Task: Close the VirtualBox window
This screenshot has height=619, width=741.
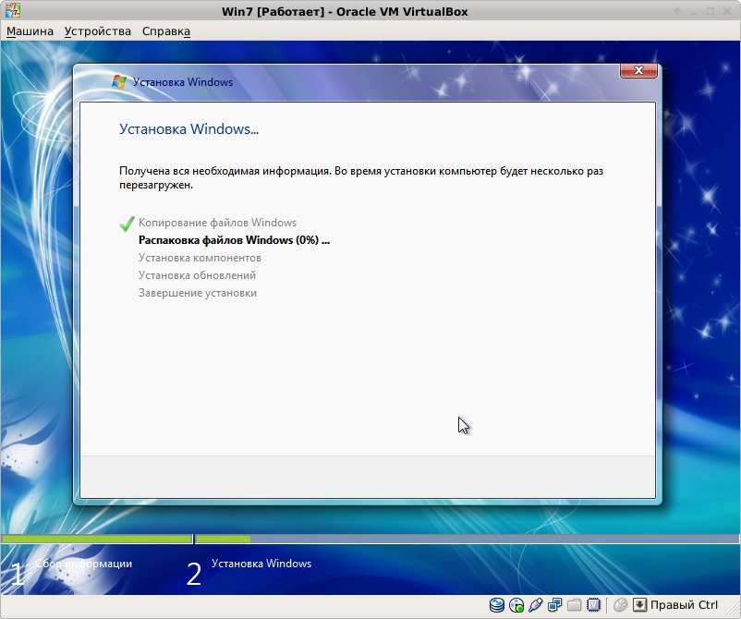Action: [x=727, y=11]
